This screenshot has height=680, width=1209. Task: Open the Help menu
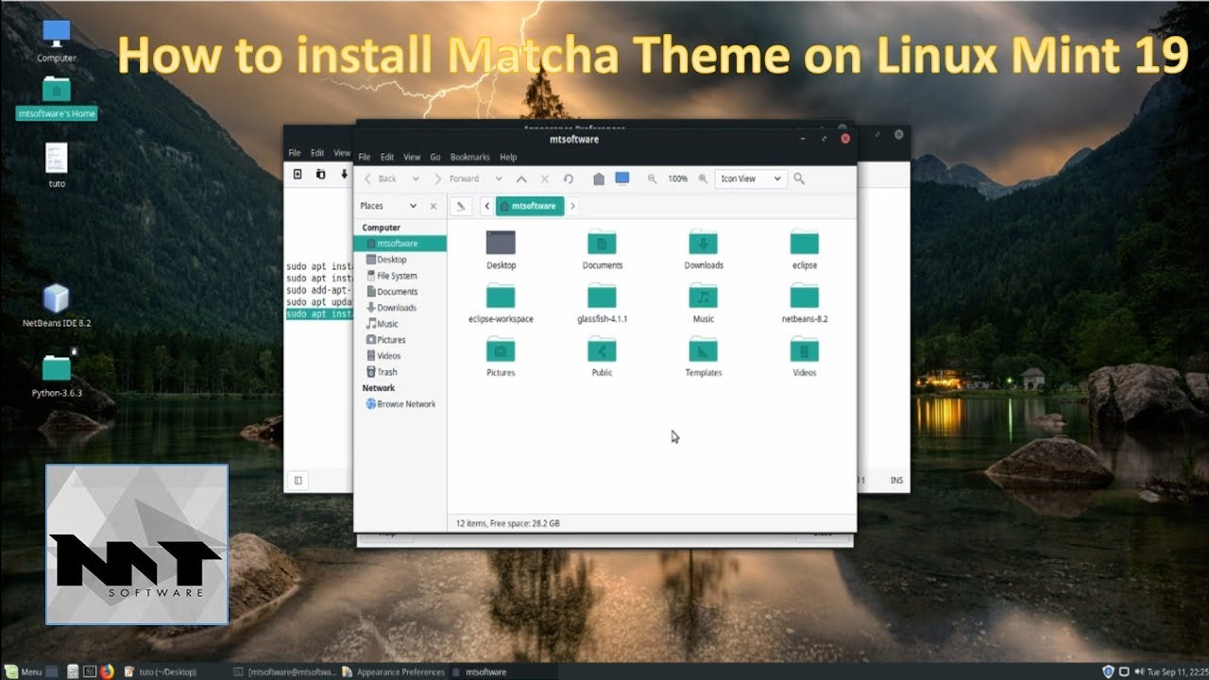(508, 157)
